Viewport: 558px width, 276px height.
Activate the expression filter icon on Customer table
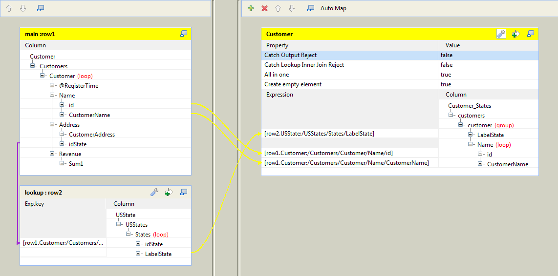point(515,34)
